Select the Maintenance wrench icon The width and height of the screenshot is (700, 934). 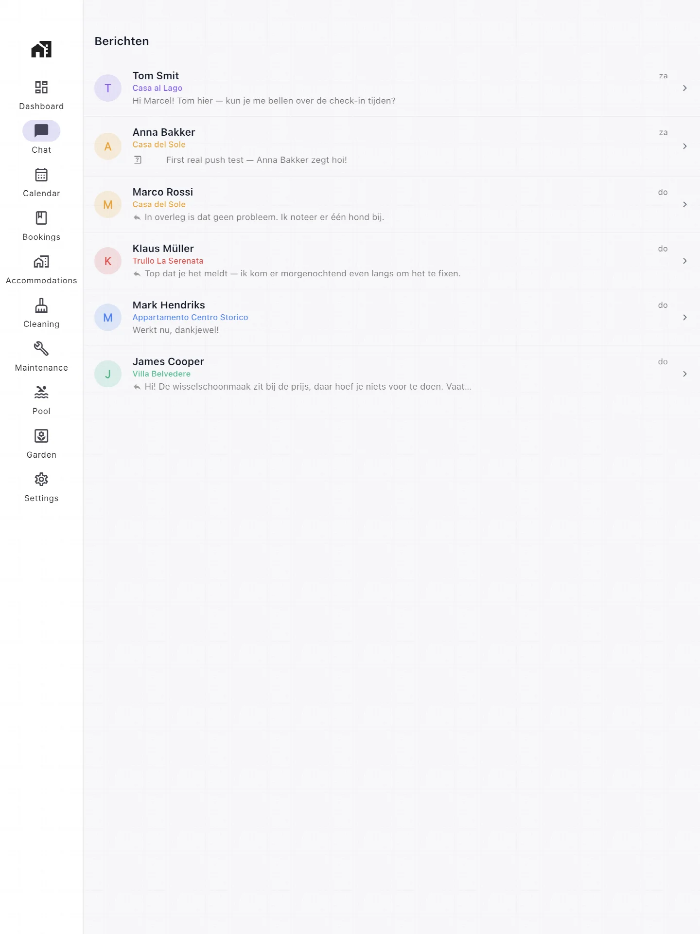[x=41, y=349]
